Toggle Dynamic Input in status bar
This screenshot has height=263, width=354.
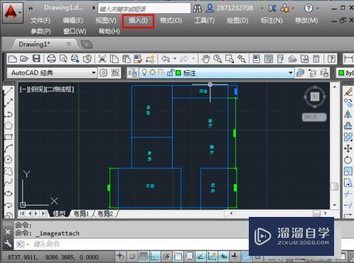223,256
